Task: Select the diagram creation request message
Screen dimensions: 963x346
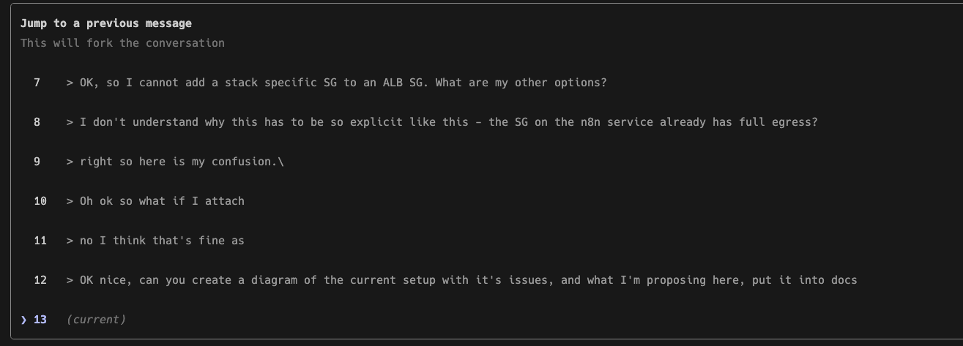Action: pyautogui.click(x=468, y=279)
